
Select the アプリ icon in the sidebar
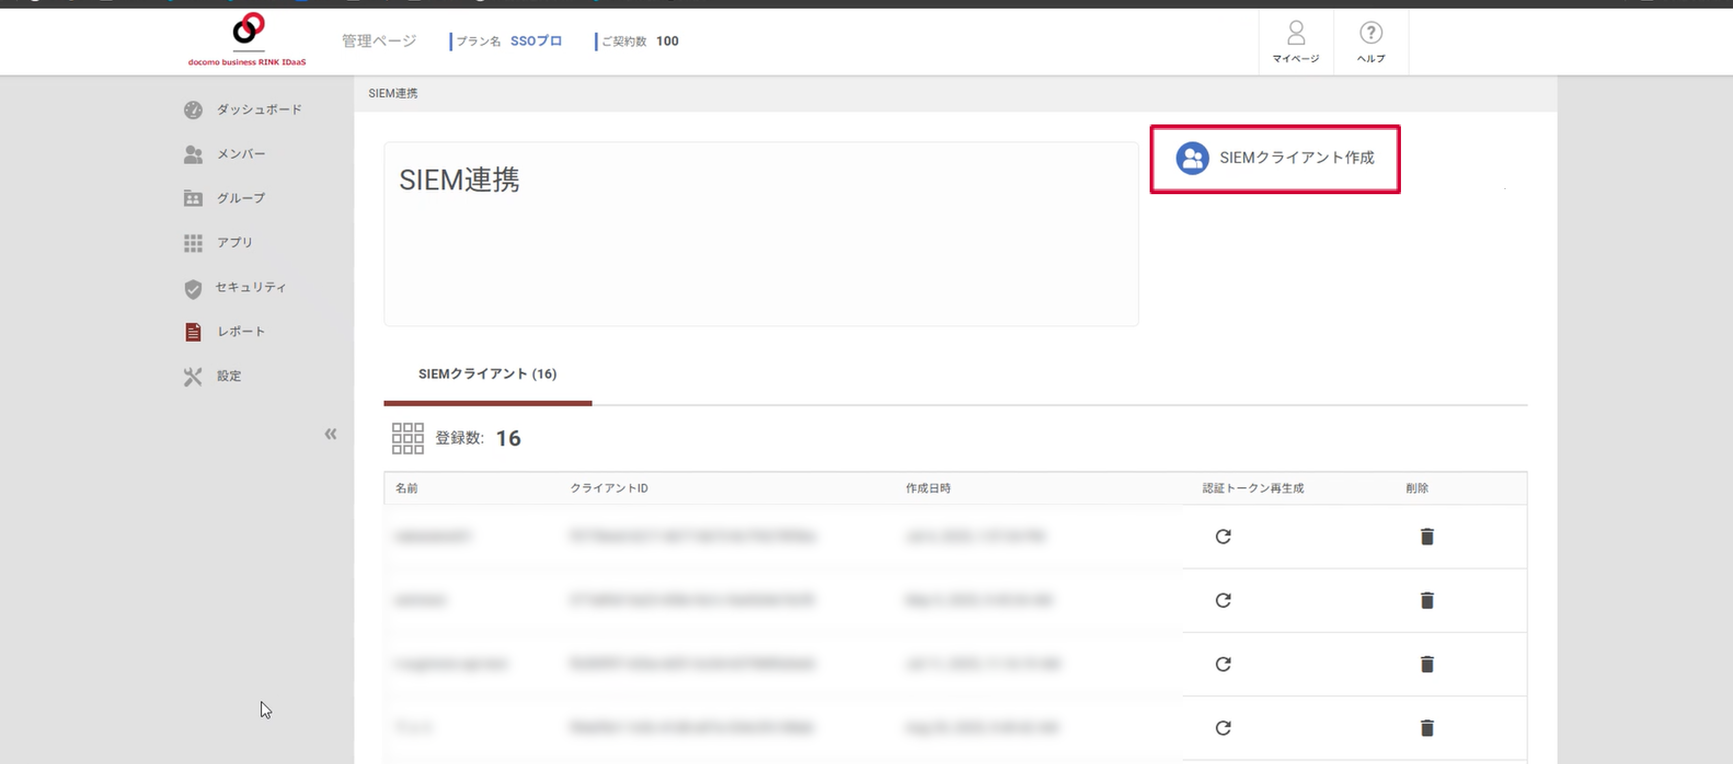(x=193, y=243)
